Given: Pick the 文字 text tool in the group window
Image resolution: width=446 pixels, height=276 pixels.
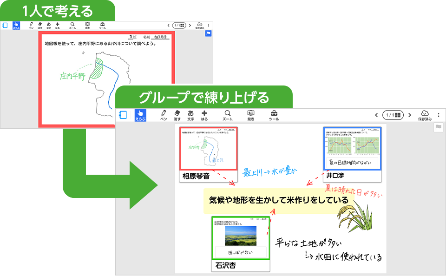Looking at the screenshot, I should pos(190,115).
